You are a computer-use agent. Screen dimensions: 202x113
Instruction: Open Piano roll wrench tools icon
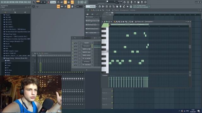click(x=104, y=22)
